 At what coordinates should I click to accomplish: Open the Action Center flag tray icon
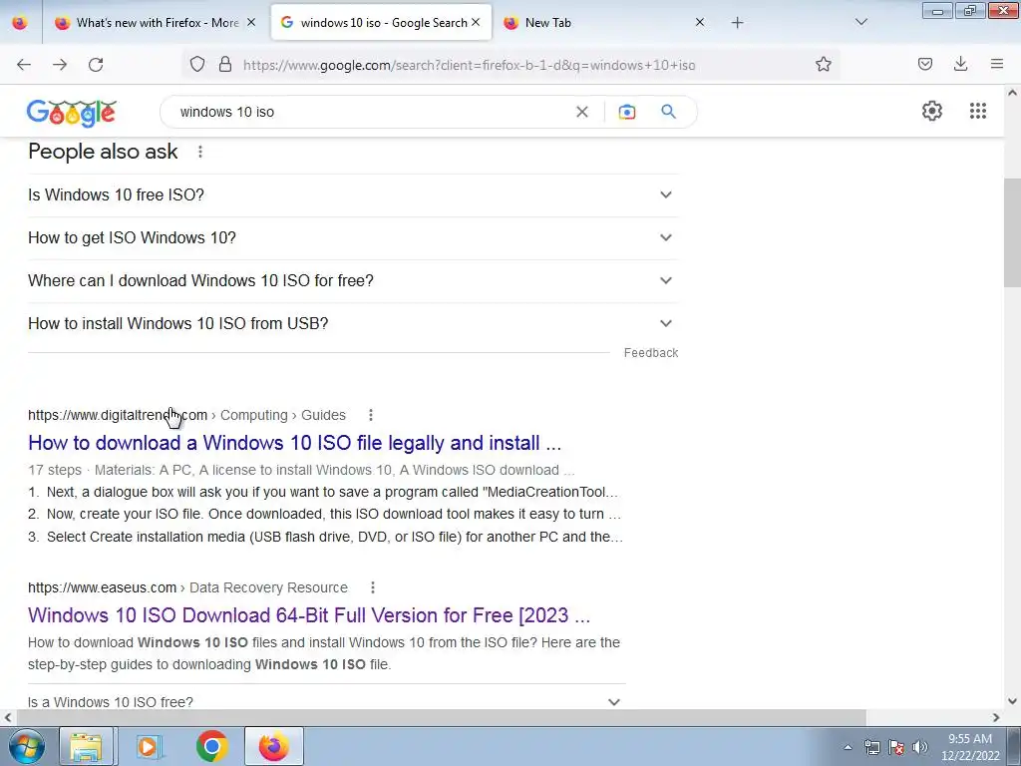[896, 747]
